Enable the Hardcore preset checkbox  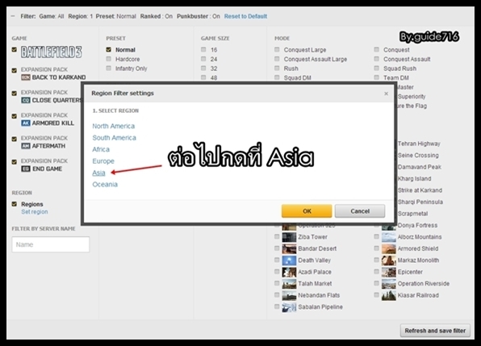[x=109, y=59]
